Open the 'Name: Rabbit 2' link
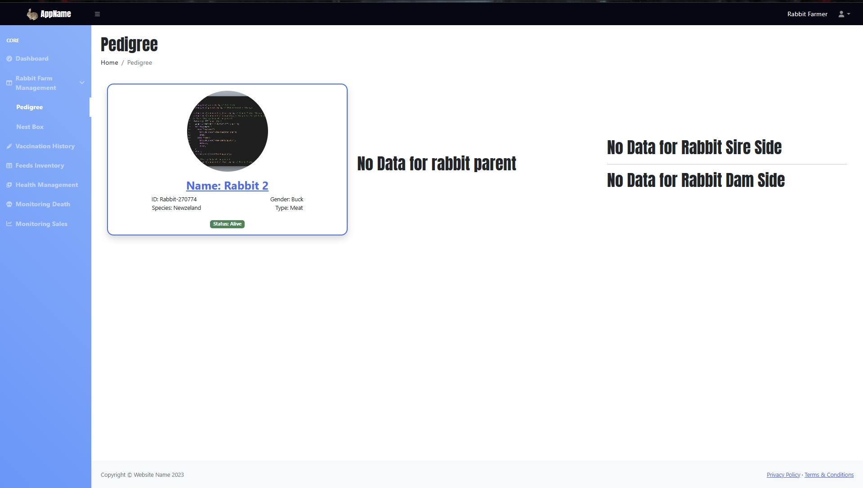 [227, 186]
